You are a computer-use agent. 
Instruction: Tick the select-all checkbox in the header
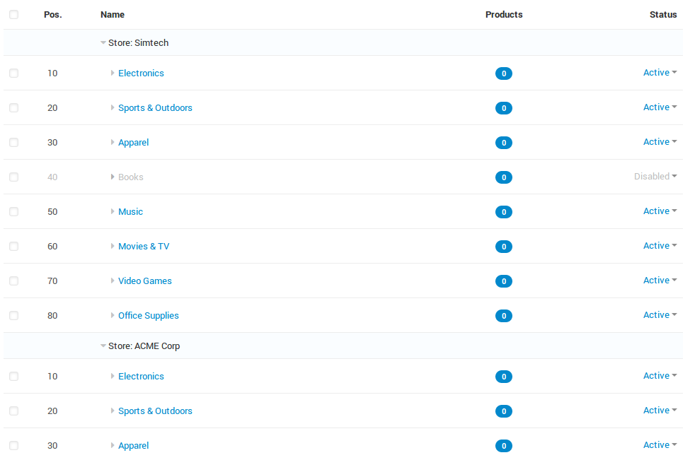point(14,15)
